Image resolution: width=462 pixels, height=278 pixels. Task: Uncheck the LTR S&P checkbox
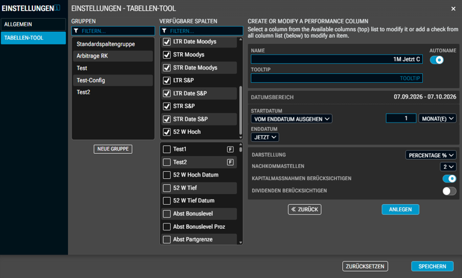(x=167, y=80)
